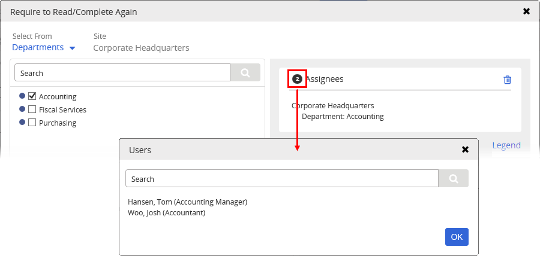Open the Legend link
540x256 pixels.
506,145
